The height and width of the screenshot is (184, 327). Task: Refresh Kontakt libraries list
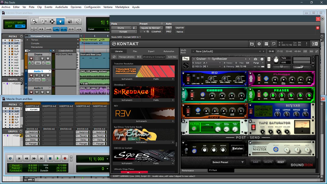(114, 57)
